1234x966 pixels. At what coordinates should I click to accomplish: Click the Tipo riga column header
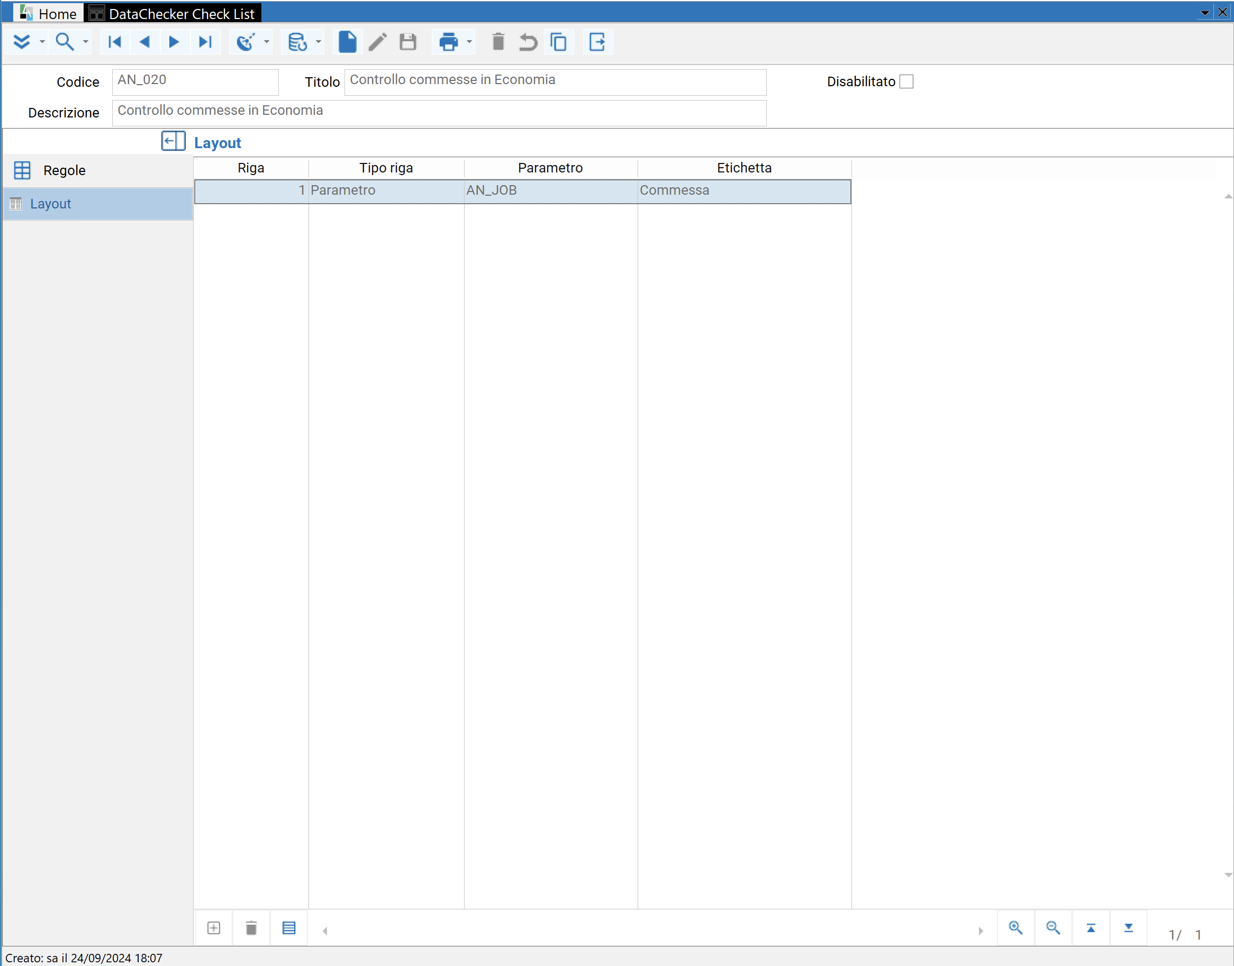coord(386,168)
